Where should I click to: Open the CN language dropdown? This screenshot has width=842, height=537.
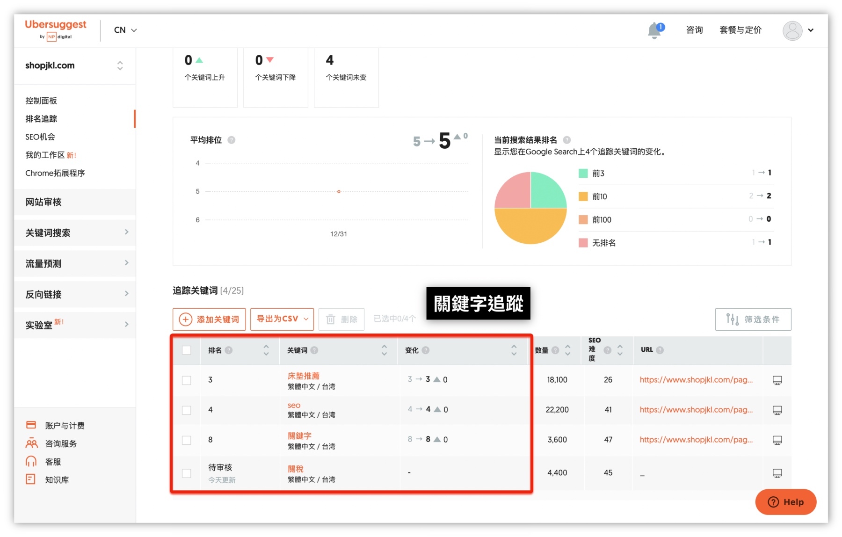coord(125,30)
